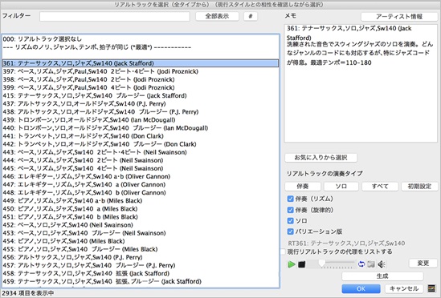The height and width of the screenshot is (298, 441).
Task: Click the folder icon beside loop button
Action: 371,264
